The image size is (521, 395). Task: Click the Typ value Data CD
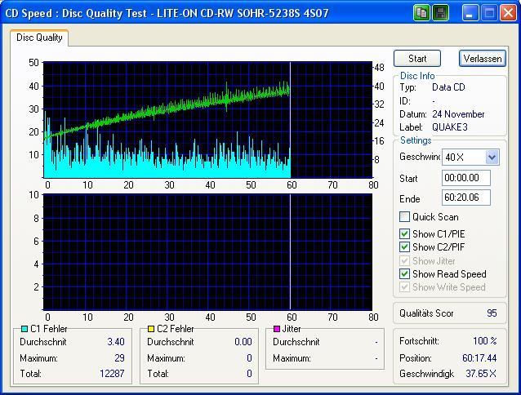pyautogui.click(x=448, y=87)
